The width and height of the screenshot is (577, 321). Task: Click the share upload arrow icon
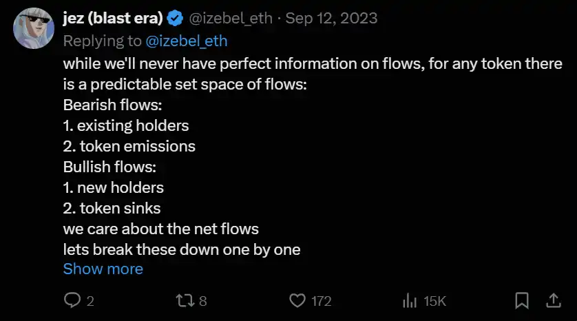point(553,300)
